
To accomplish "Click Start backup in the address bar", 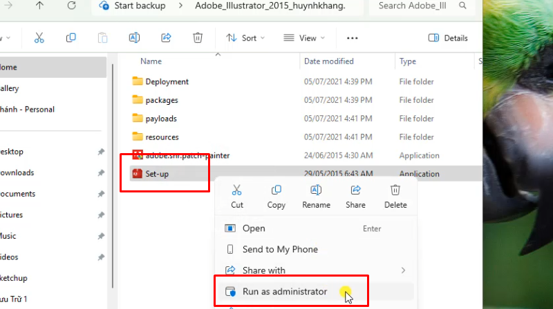I will pyautogui.click(x=140, y=6).
